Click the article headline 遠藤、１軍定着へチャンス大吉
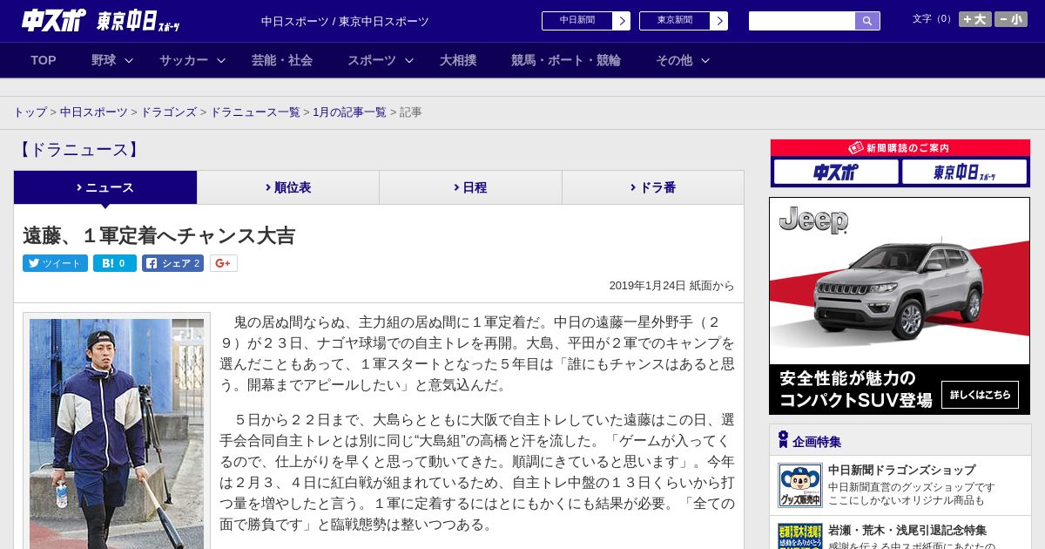The width and height of the screenshot is (1045, 549). coord(159,235)
